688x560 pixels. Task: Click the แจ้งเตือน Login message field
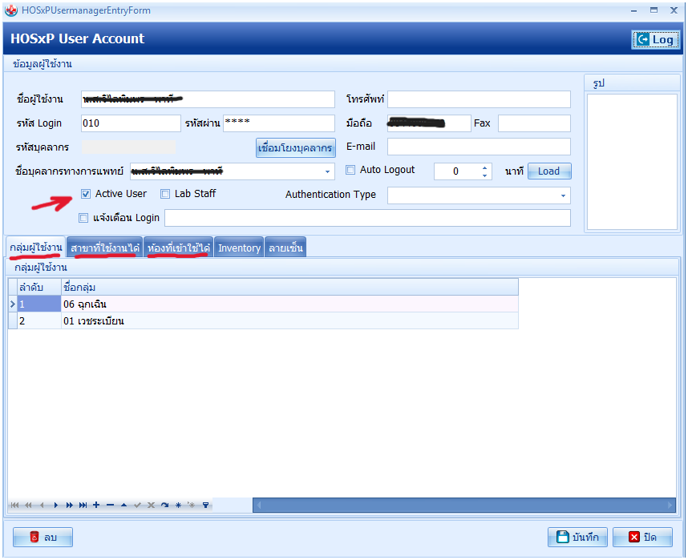click(x=367, y=218)
